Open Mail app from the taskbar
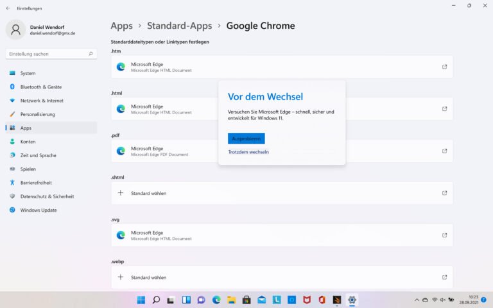Viewport: 493px width, 308px height. (262, 300)
